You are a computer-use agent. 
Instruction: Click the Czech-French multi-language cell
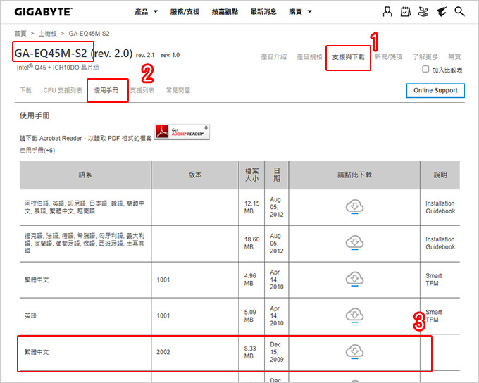click(x=85, y=243)
